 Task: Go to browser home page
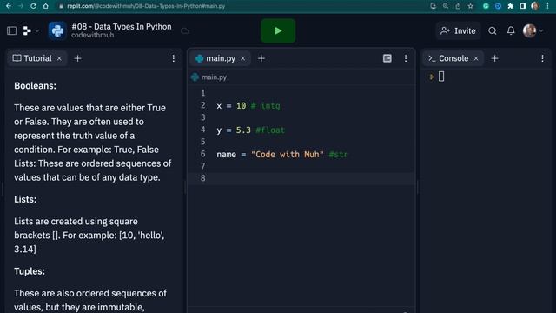(46, 6)
